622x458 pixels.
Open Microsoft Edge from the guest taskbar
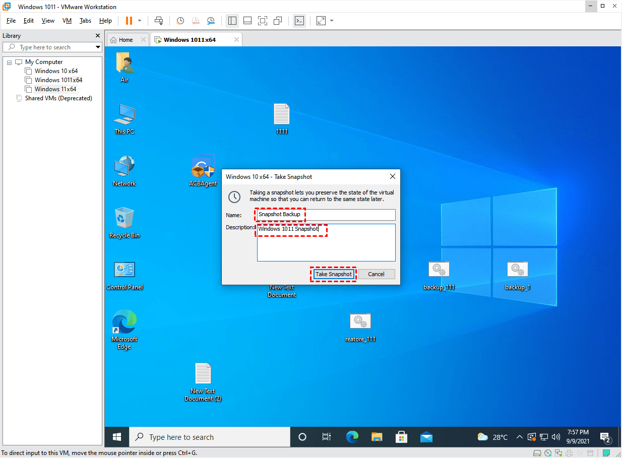pyautogui.click(x=352, y=437)
